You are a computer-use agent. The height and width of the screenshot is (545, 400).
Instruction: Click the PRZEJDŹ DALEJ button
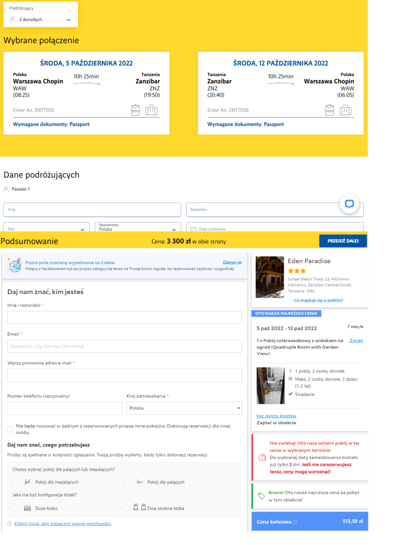coord(343,241)
